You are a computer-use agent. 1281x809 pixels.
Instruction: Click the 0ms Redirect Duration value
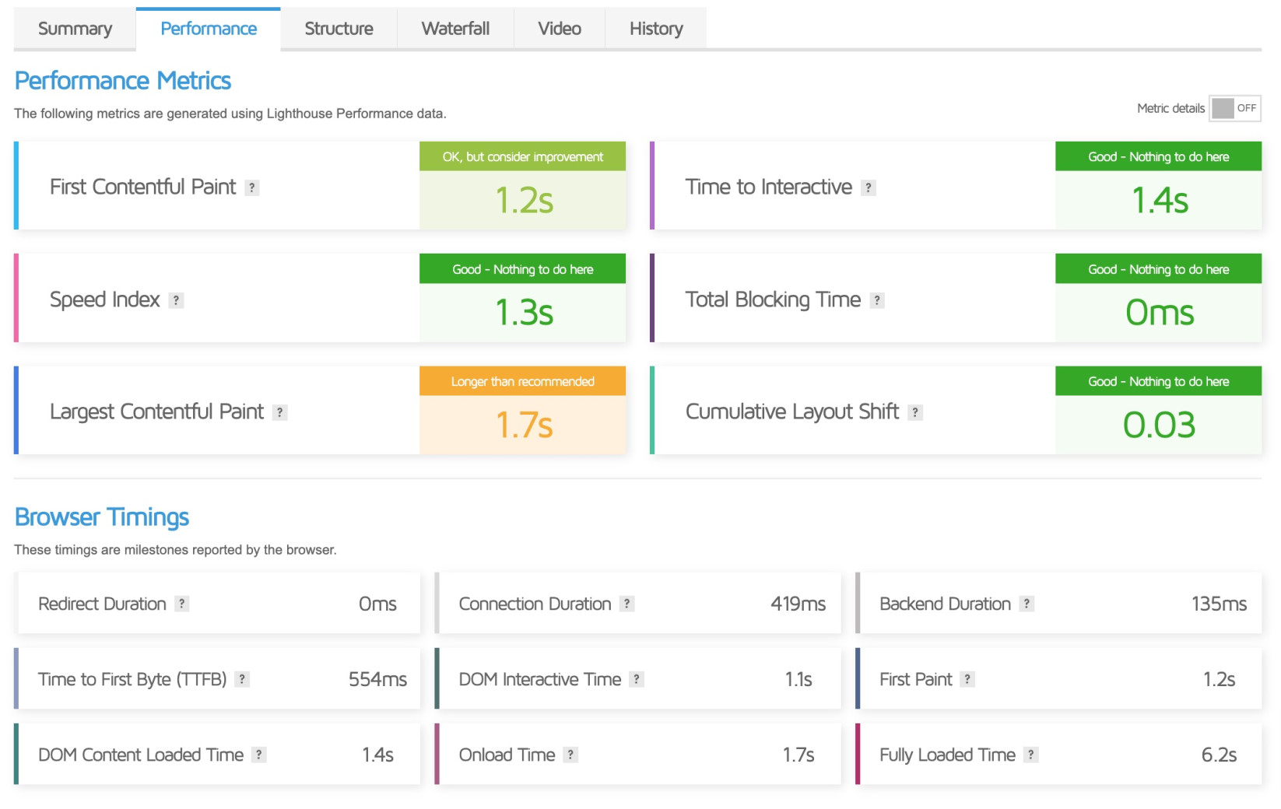[x=377, y=604]
